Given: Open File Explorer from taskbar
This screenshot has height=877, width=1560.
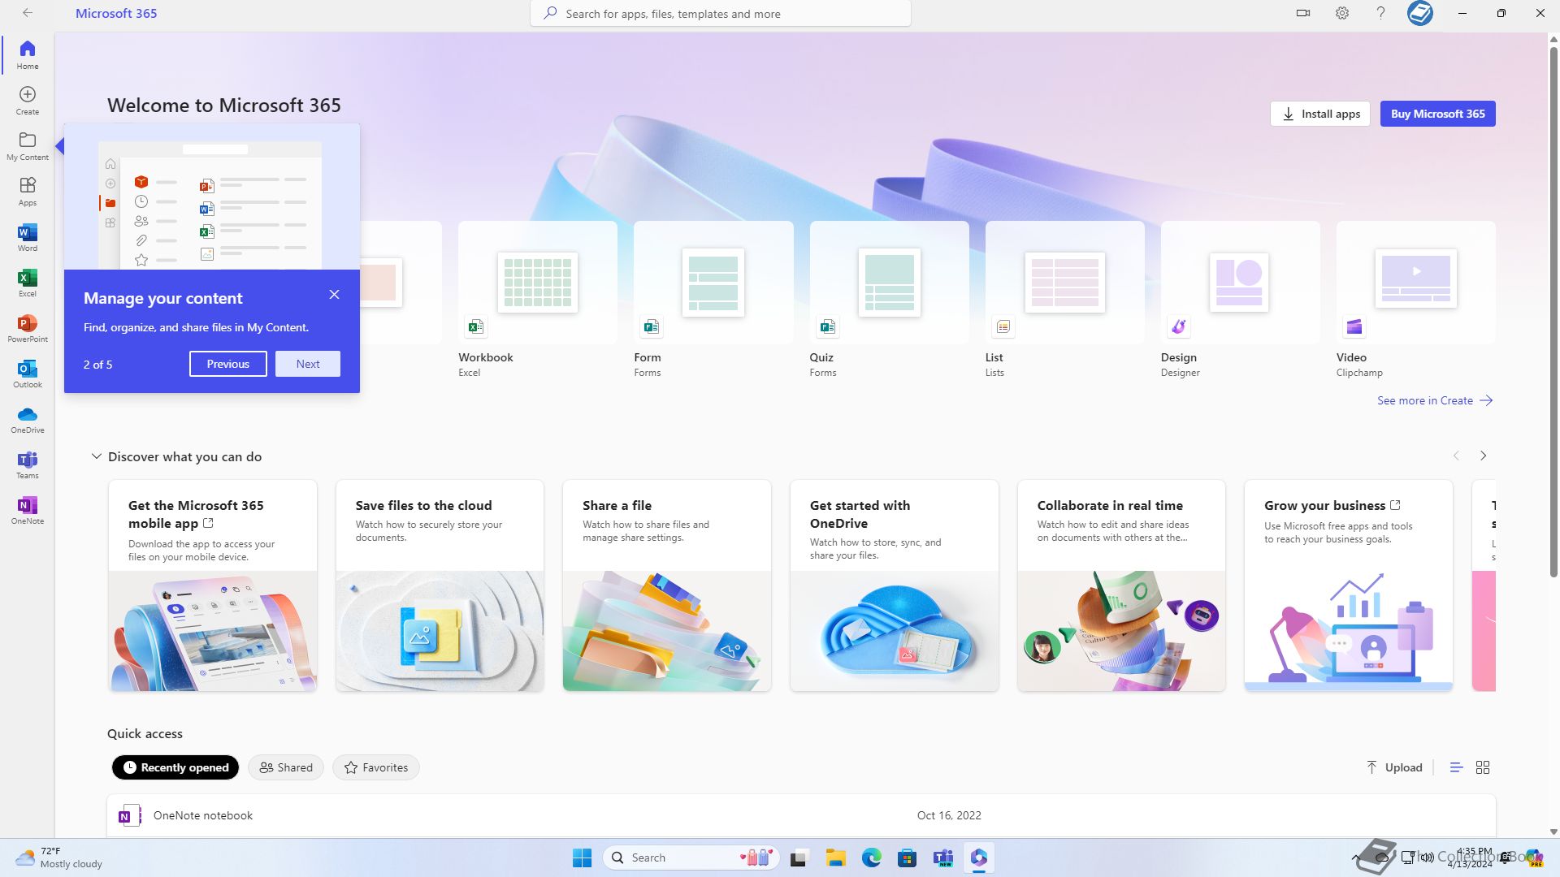Looking at the screenshot, I should pos(835,858).
